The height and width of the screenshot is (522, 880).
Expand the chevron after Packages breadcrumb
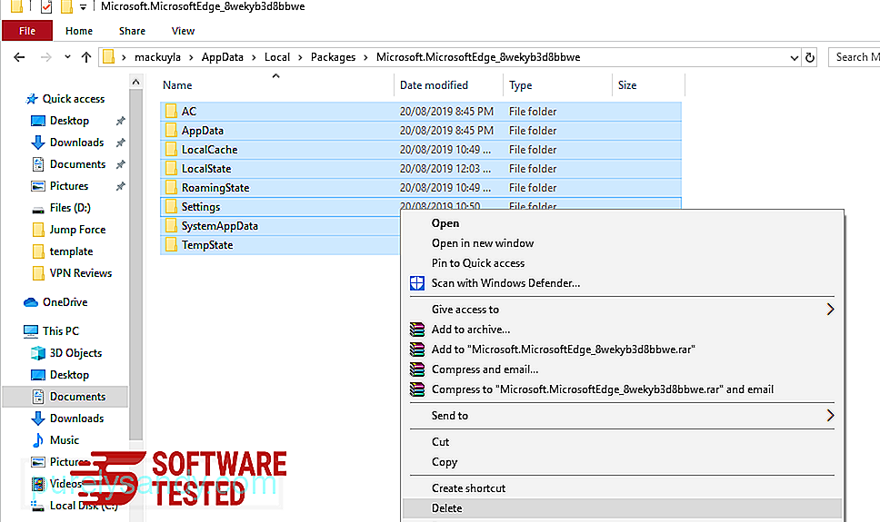click(x=366, y=57)
